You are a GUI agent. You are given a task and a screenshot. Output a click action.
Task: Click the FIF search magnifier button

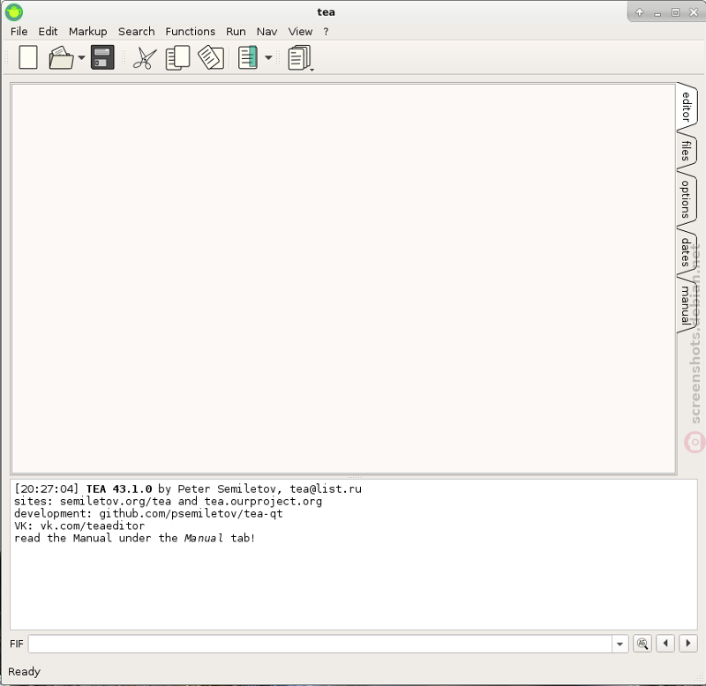(642, 644)
